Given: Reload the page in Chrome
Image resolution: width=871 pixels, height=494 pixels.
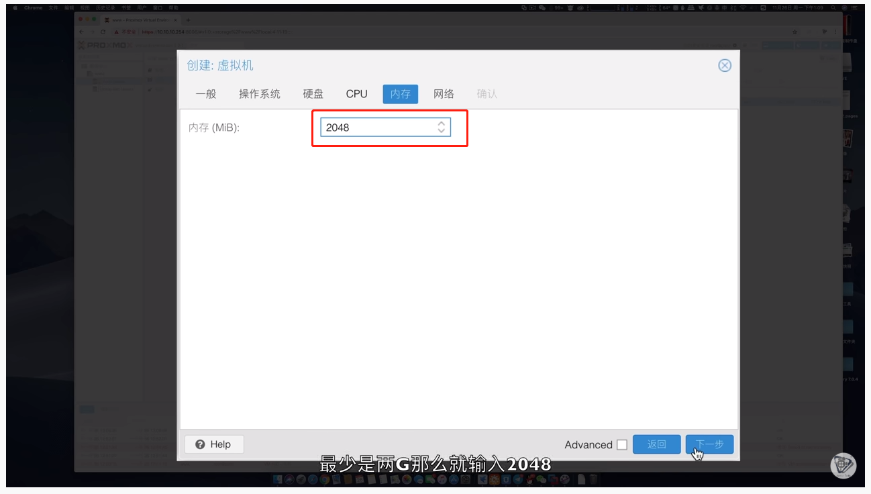Looking at the screenshot, I should click(x=103, y=32).
